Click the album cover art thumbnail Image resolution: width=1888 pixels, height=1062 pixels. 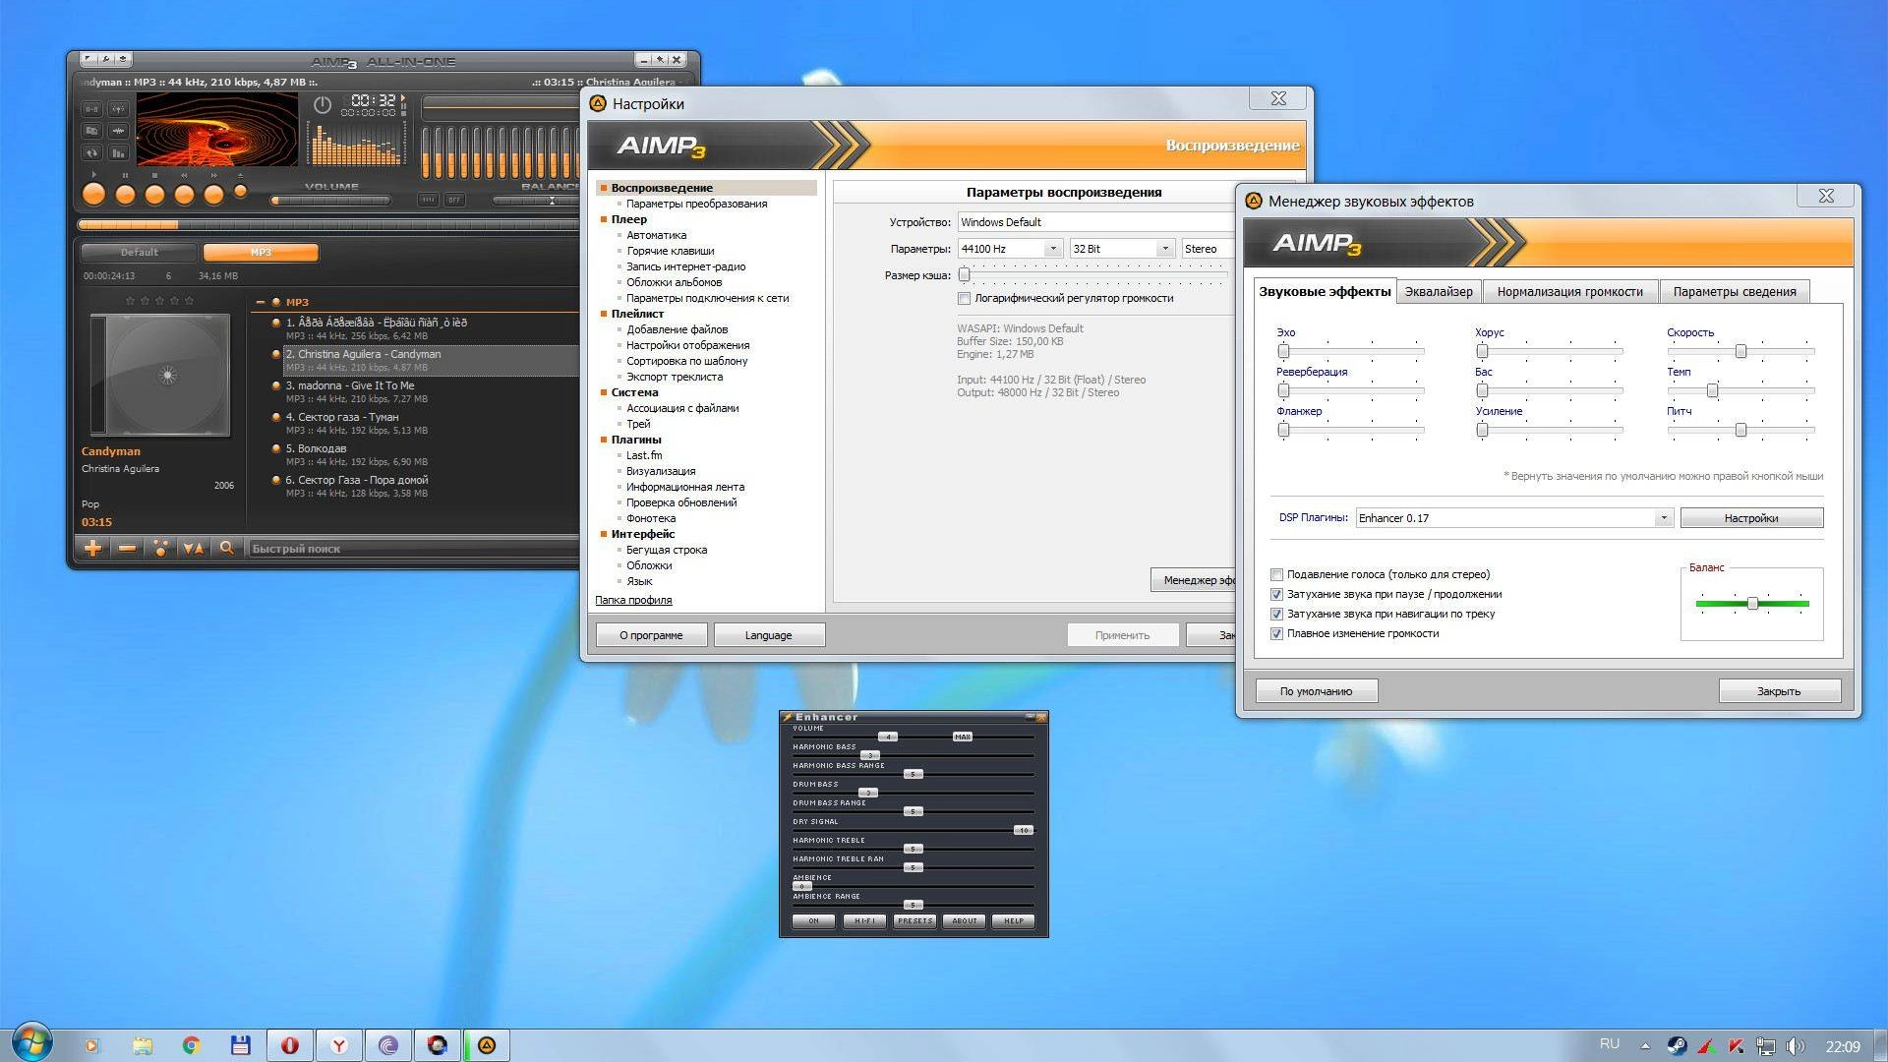point(159,375)
